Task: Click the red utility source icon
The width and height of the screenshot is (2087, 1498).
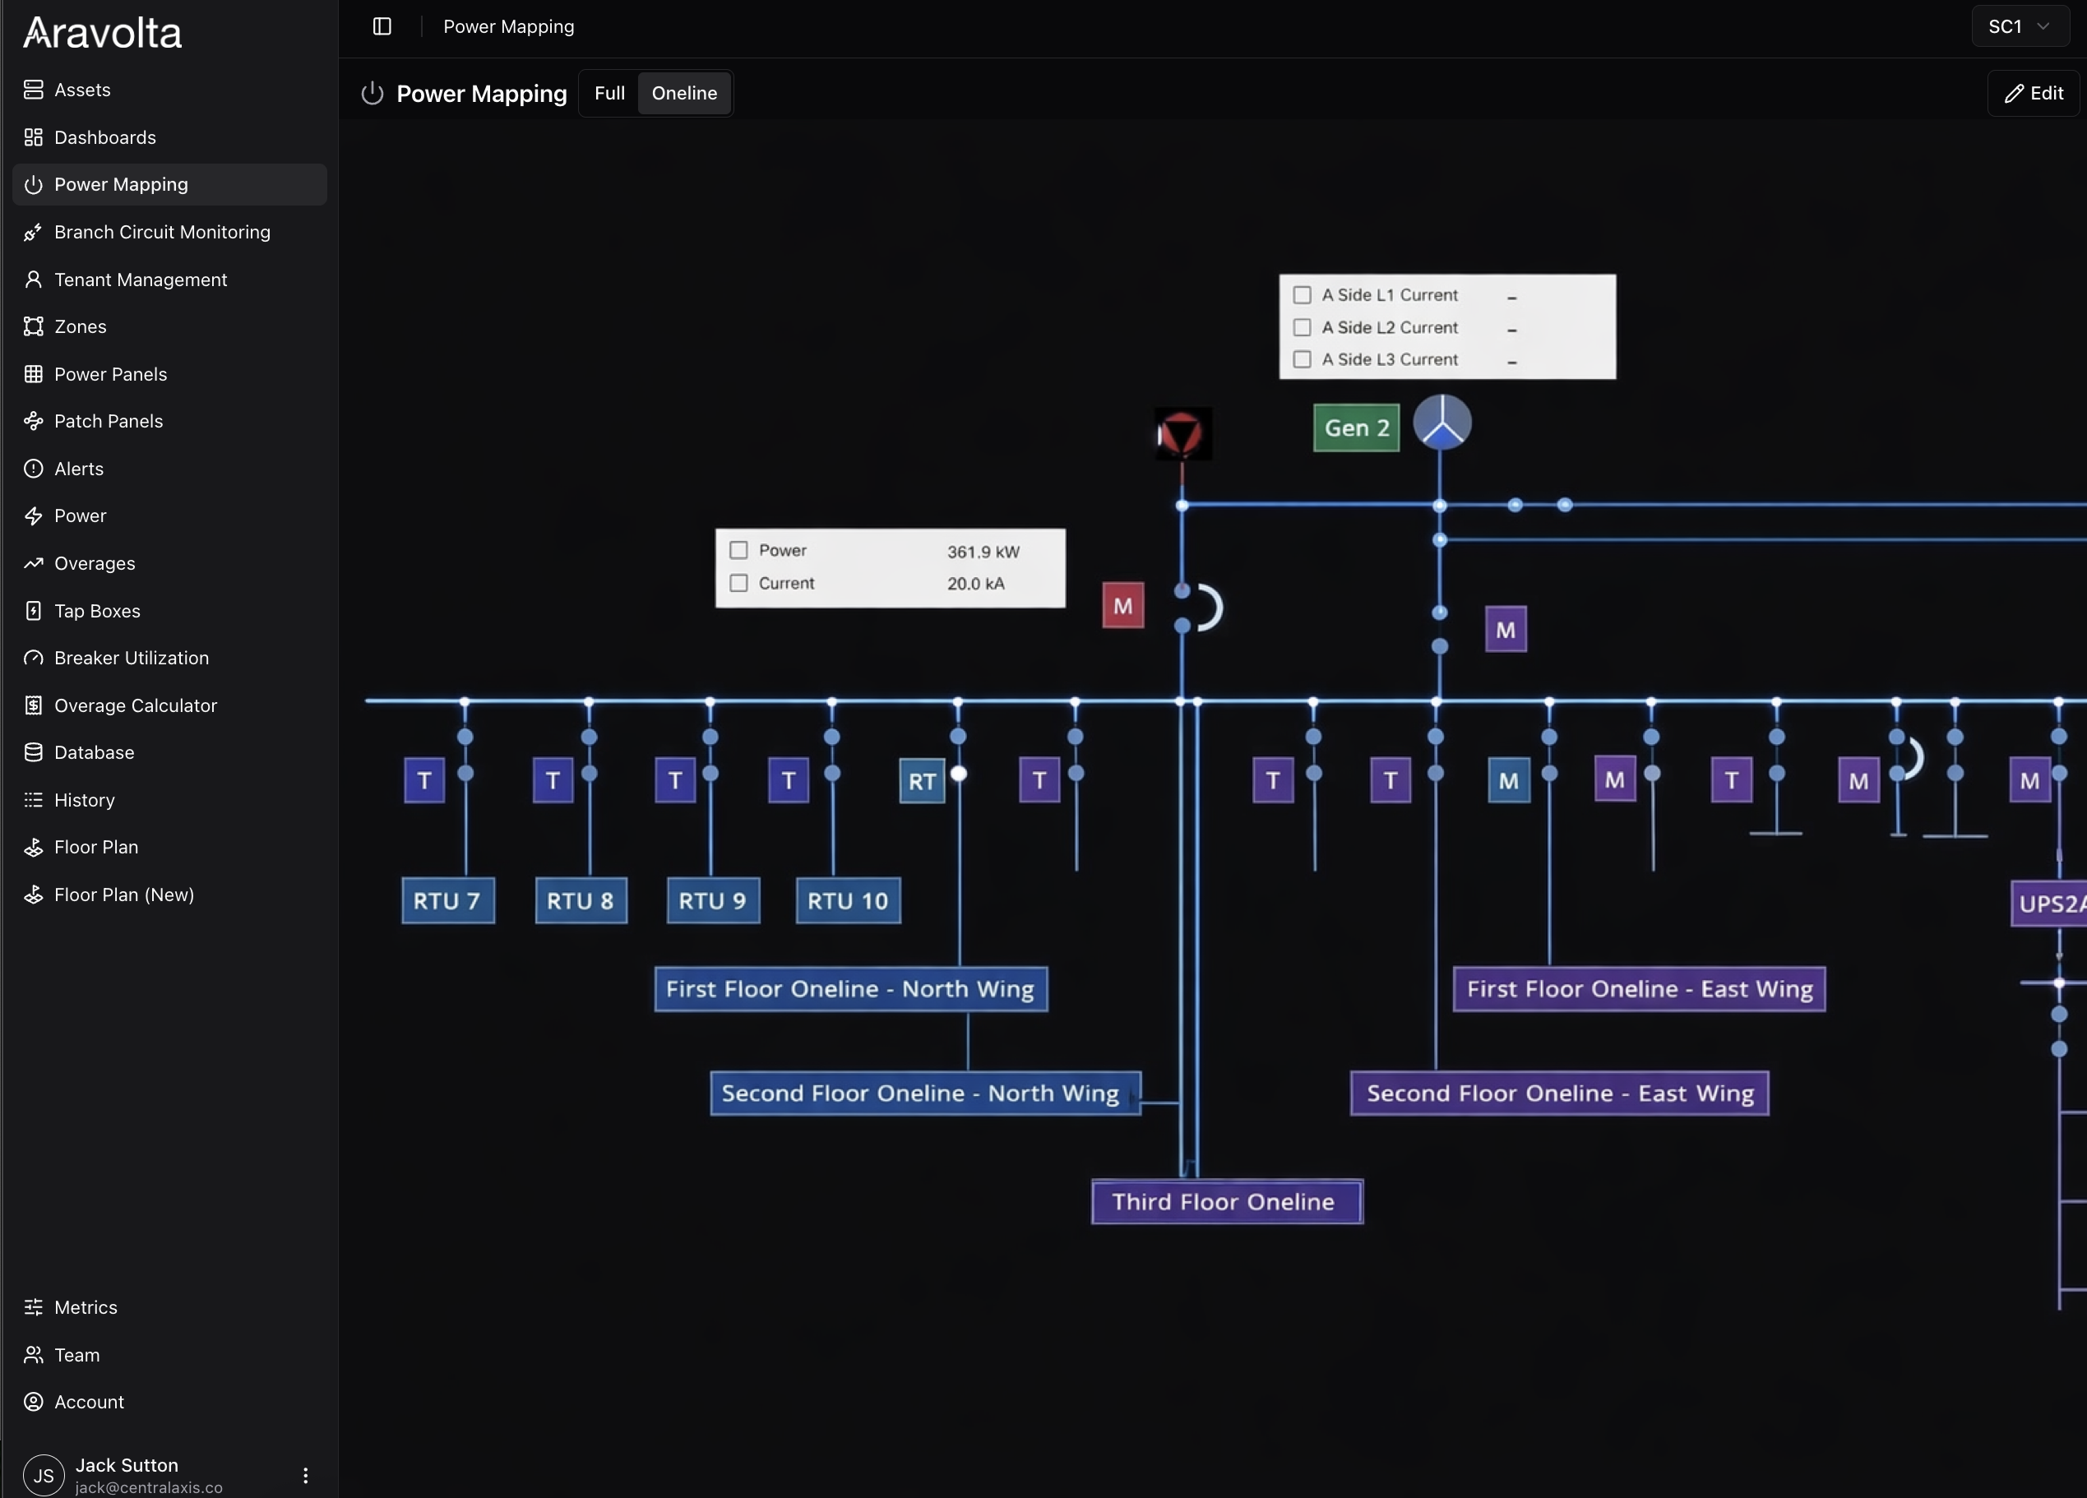Action: click(x=1182, y=433)
